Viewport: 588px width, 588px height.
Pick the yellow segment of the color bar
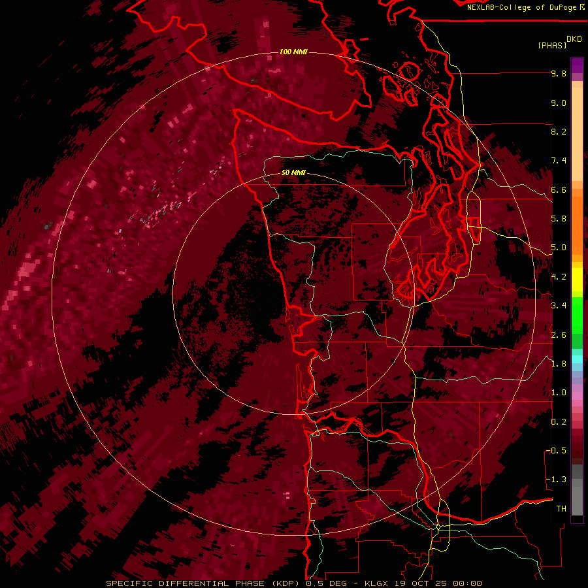coord(577,280)
